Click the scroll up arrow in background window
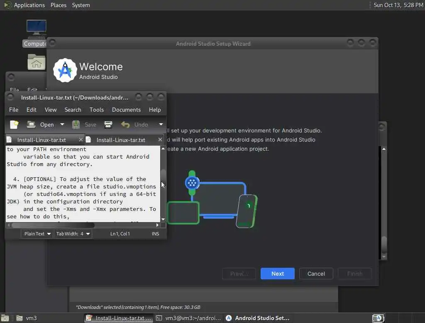 384,149
